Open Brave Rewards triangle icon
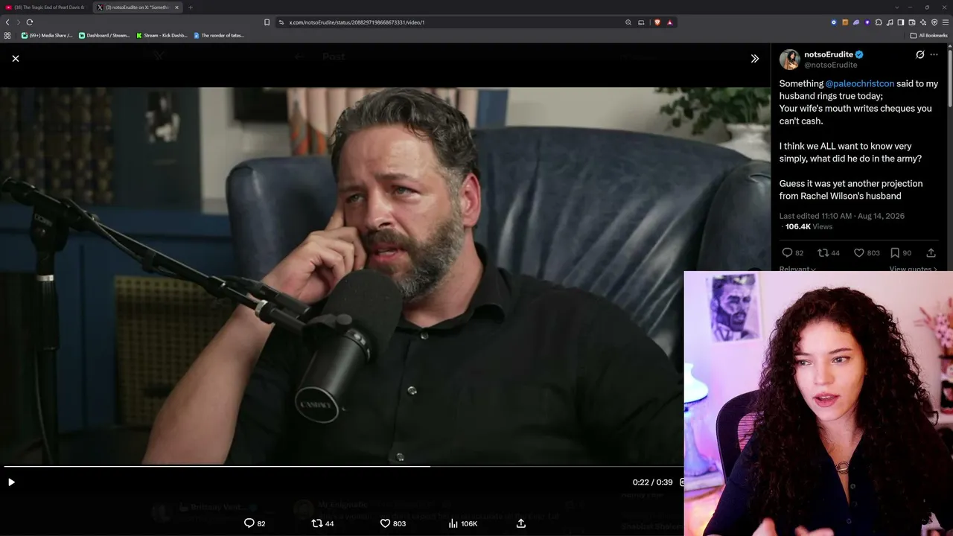 pos(669,22)
